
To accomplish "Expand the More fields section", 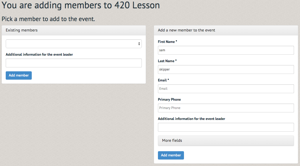I will (226, 141).
